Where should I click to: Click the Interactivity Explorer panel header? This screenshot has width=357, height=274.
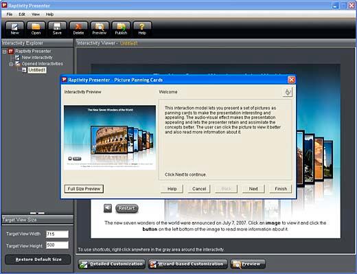coord(37,43)
